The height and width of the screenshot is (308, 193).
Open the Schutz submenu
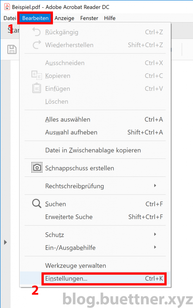click(x=155, y=235)
